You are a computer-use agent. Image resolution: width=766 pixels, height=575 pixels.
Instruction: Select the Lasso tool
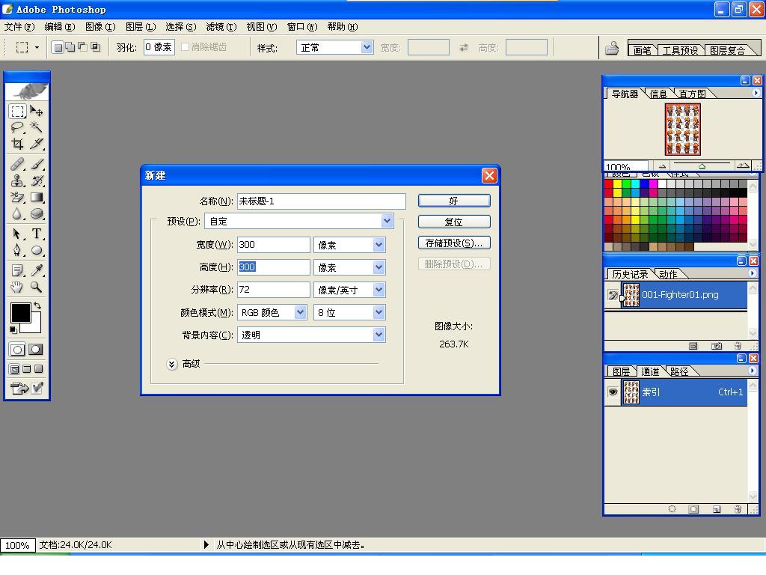tap(18, 127)
